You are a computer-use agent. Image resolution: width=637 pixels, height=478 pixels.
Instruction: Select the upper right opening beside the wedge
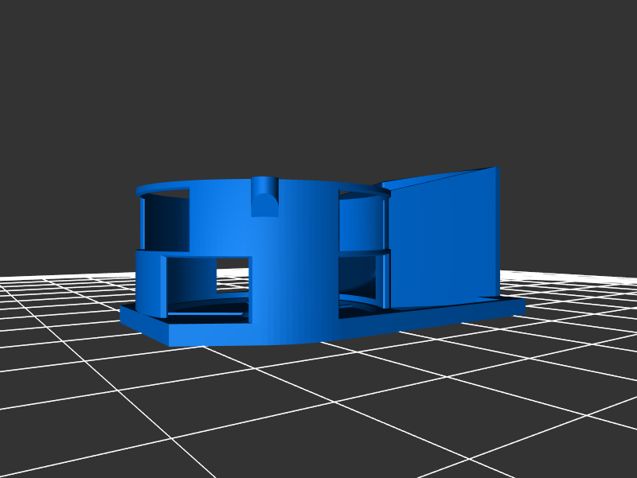click(361, 223)
